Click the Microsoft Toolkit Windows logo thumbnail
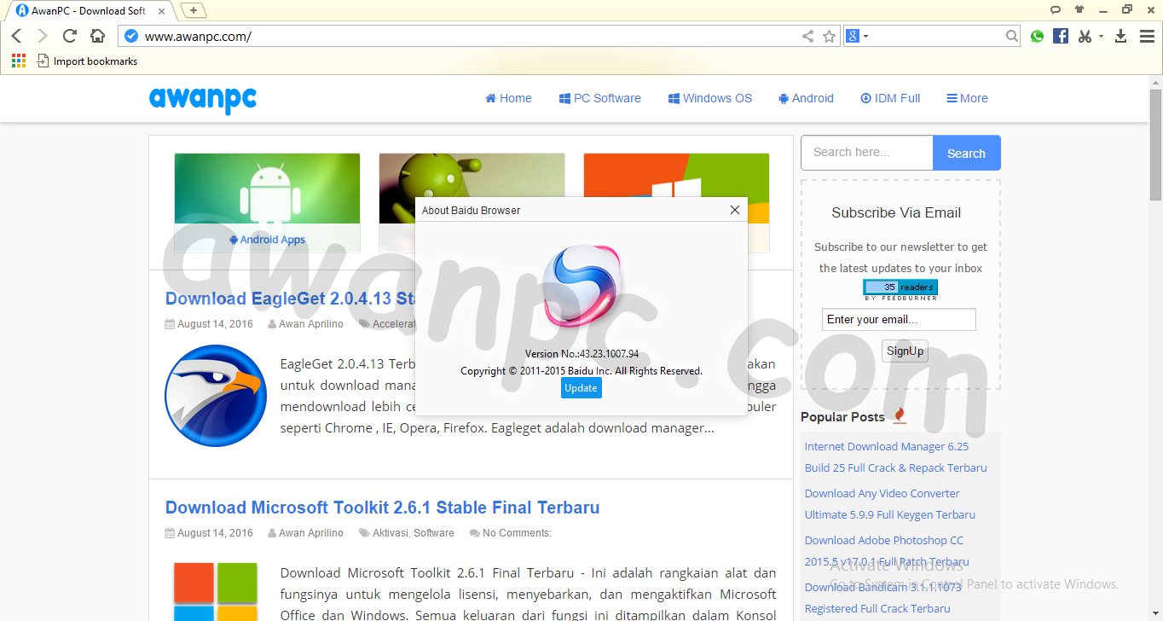This screenshot has width=1163, height=621. pos(216,591)
